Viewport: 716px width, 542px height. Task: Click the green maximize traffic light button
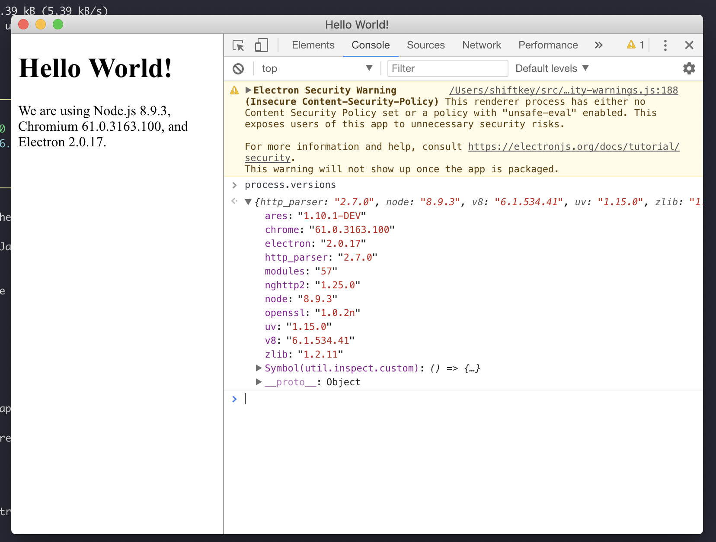click(58, 25)
